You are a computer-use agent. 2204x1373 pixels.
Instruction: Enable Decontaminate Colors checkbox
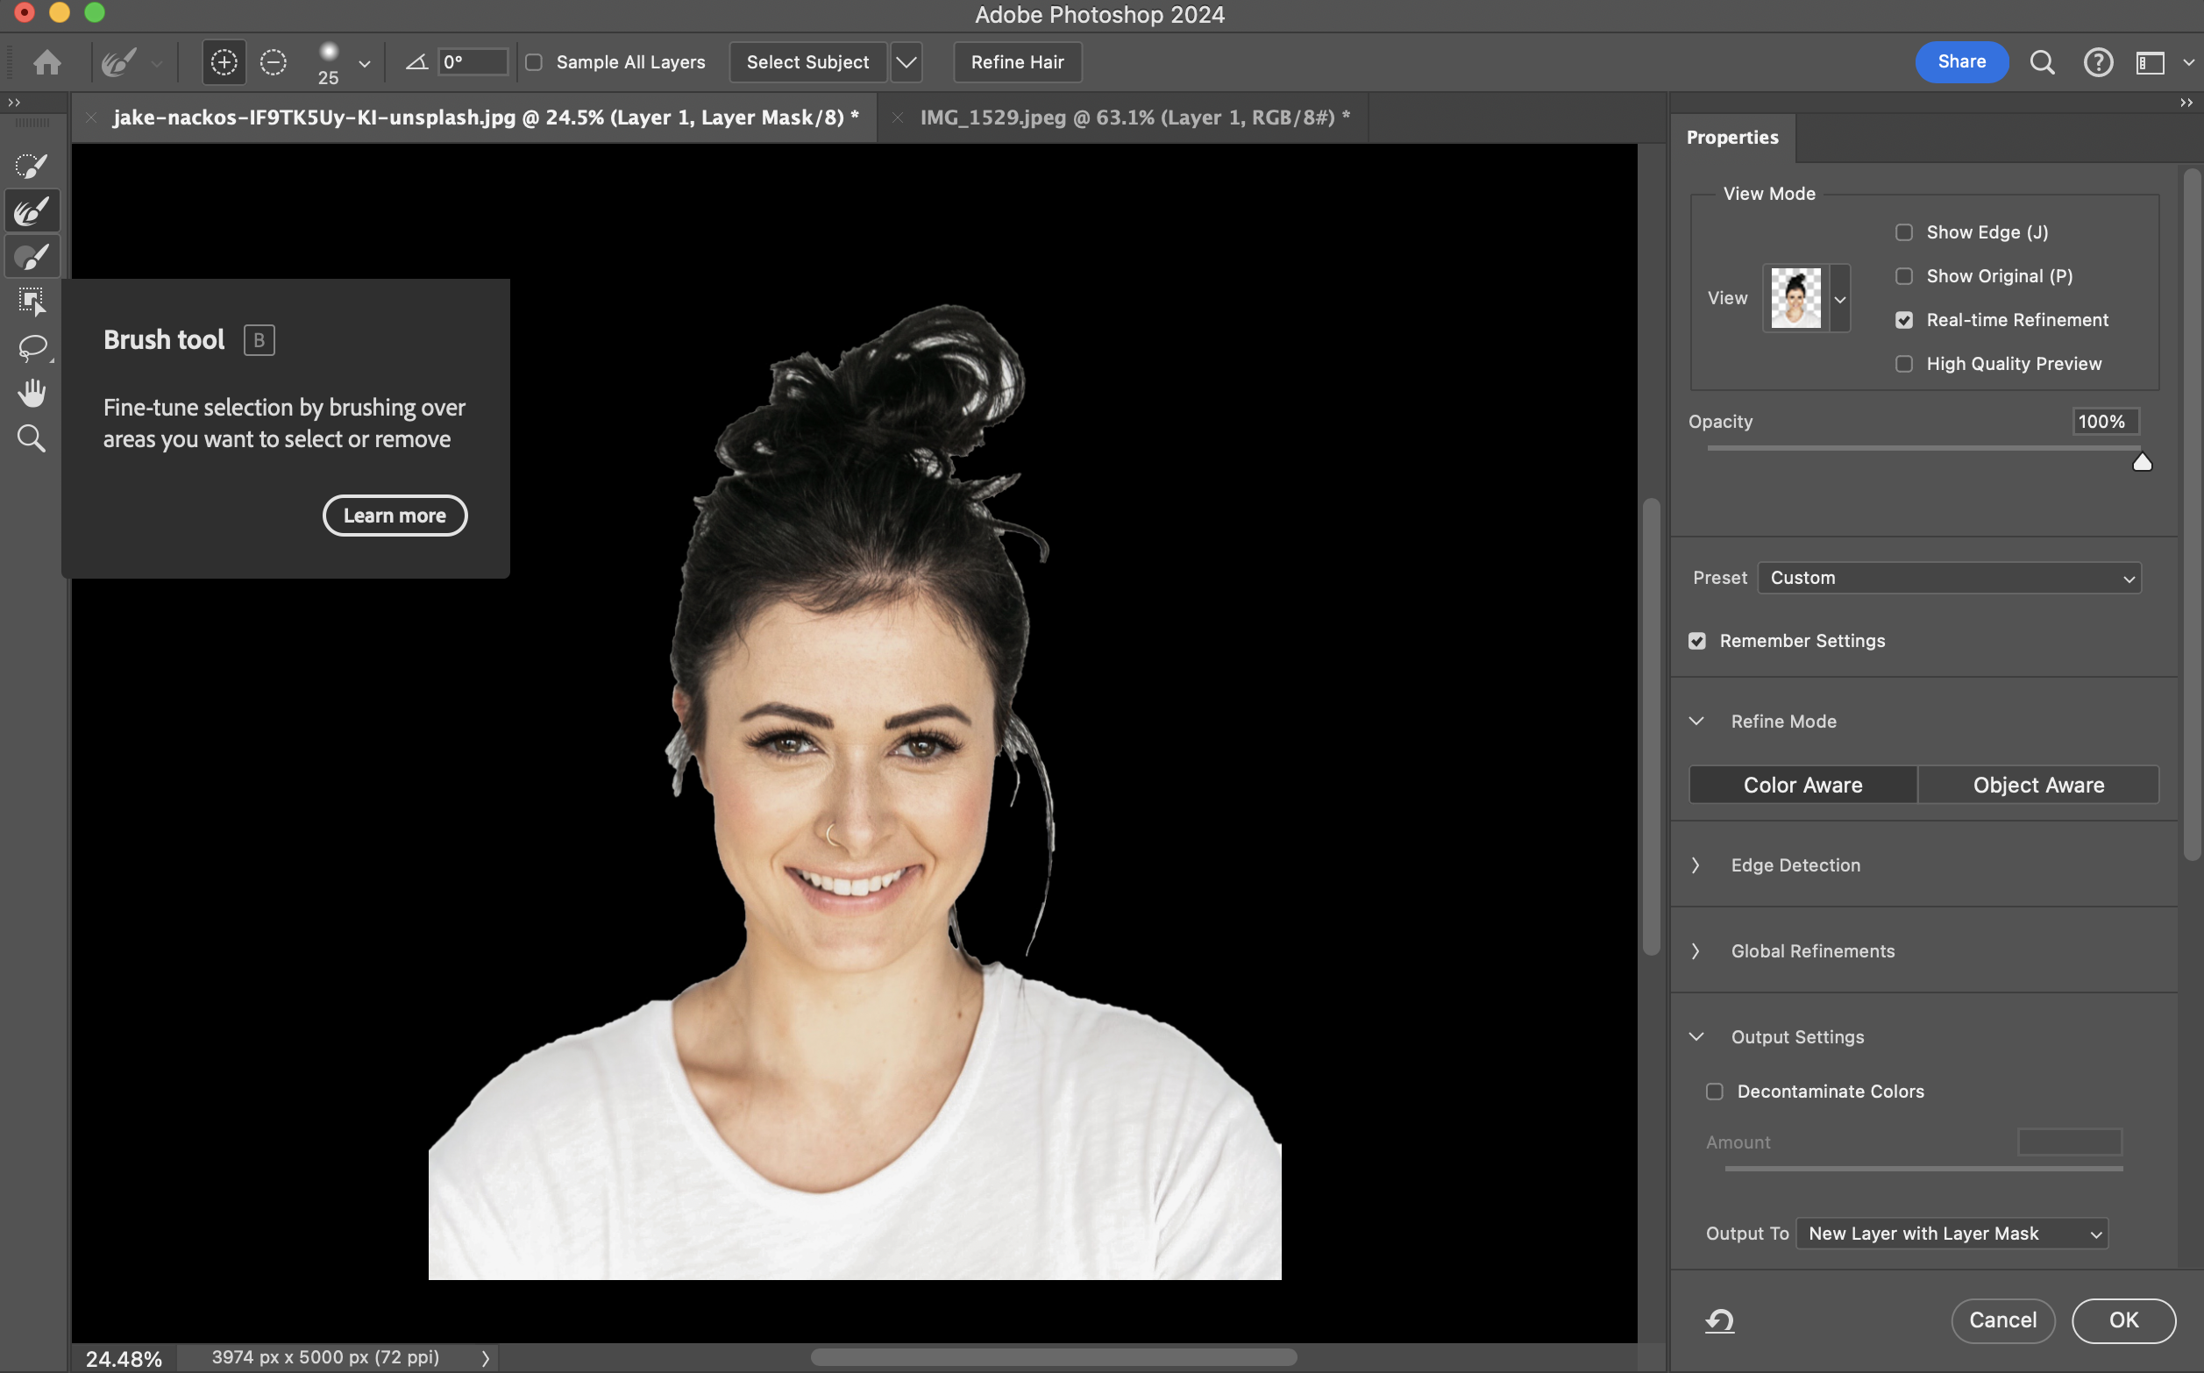click(x=1714, y=1092)
